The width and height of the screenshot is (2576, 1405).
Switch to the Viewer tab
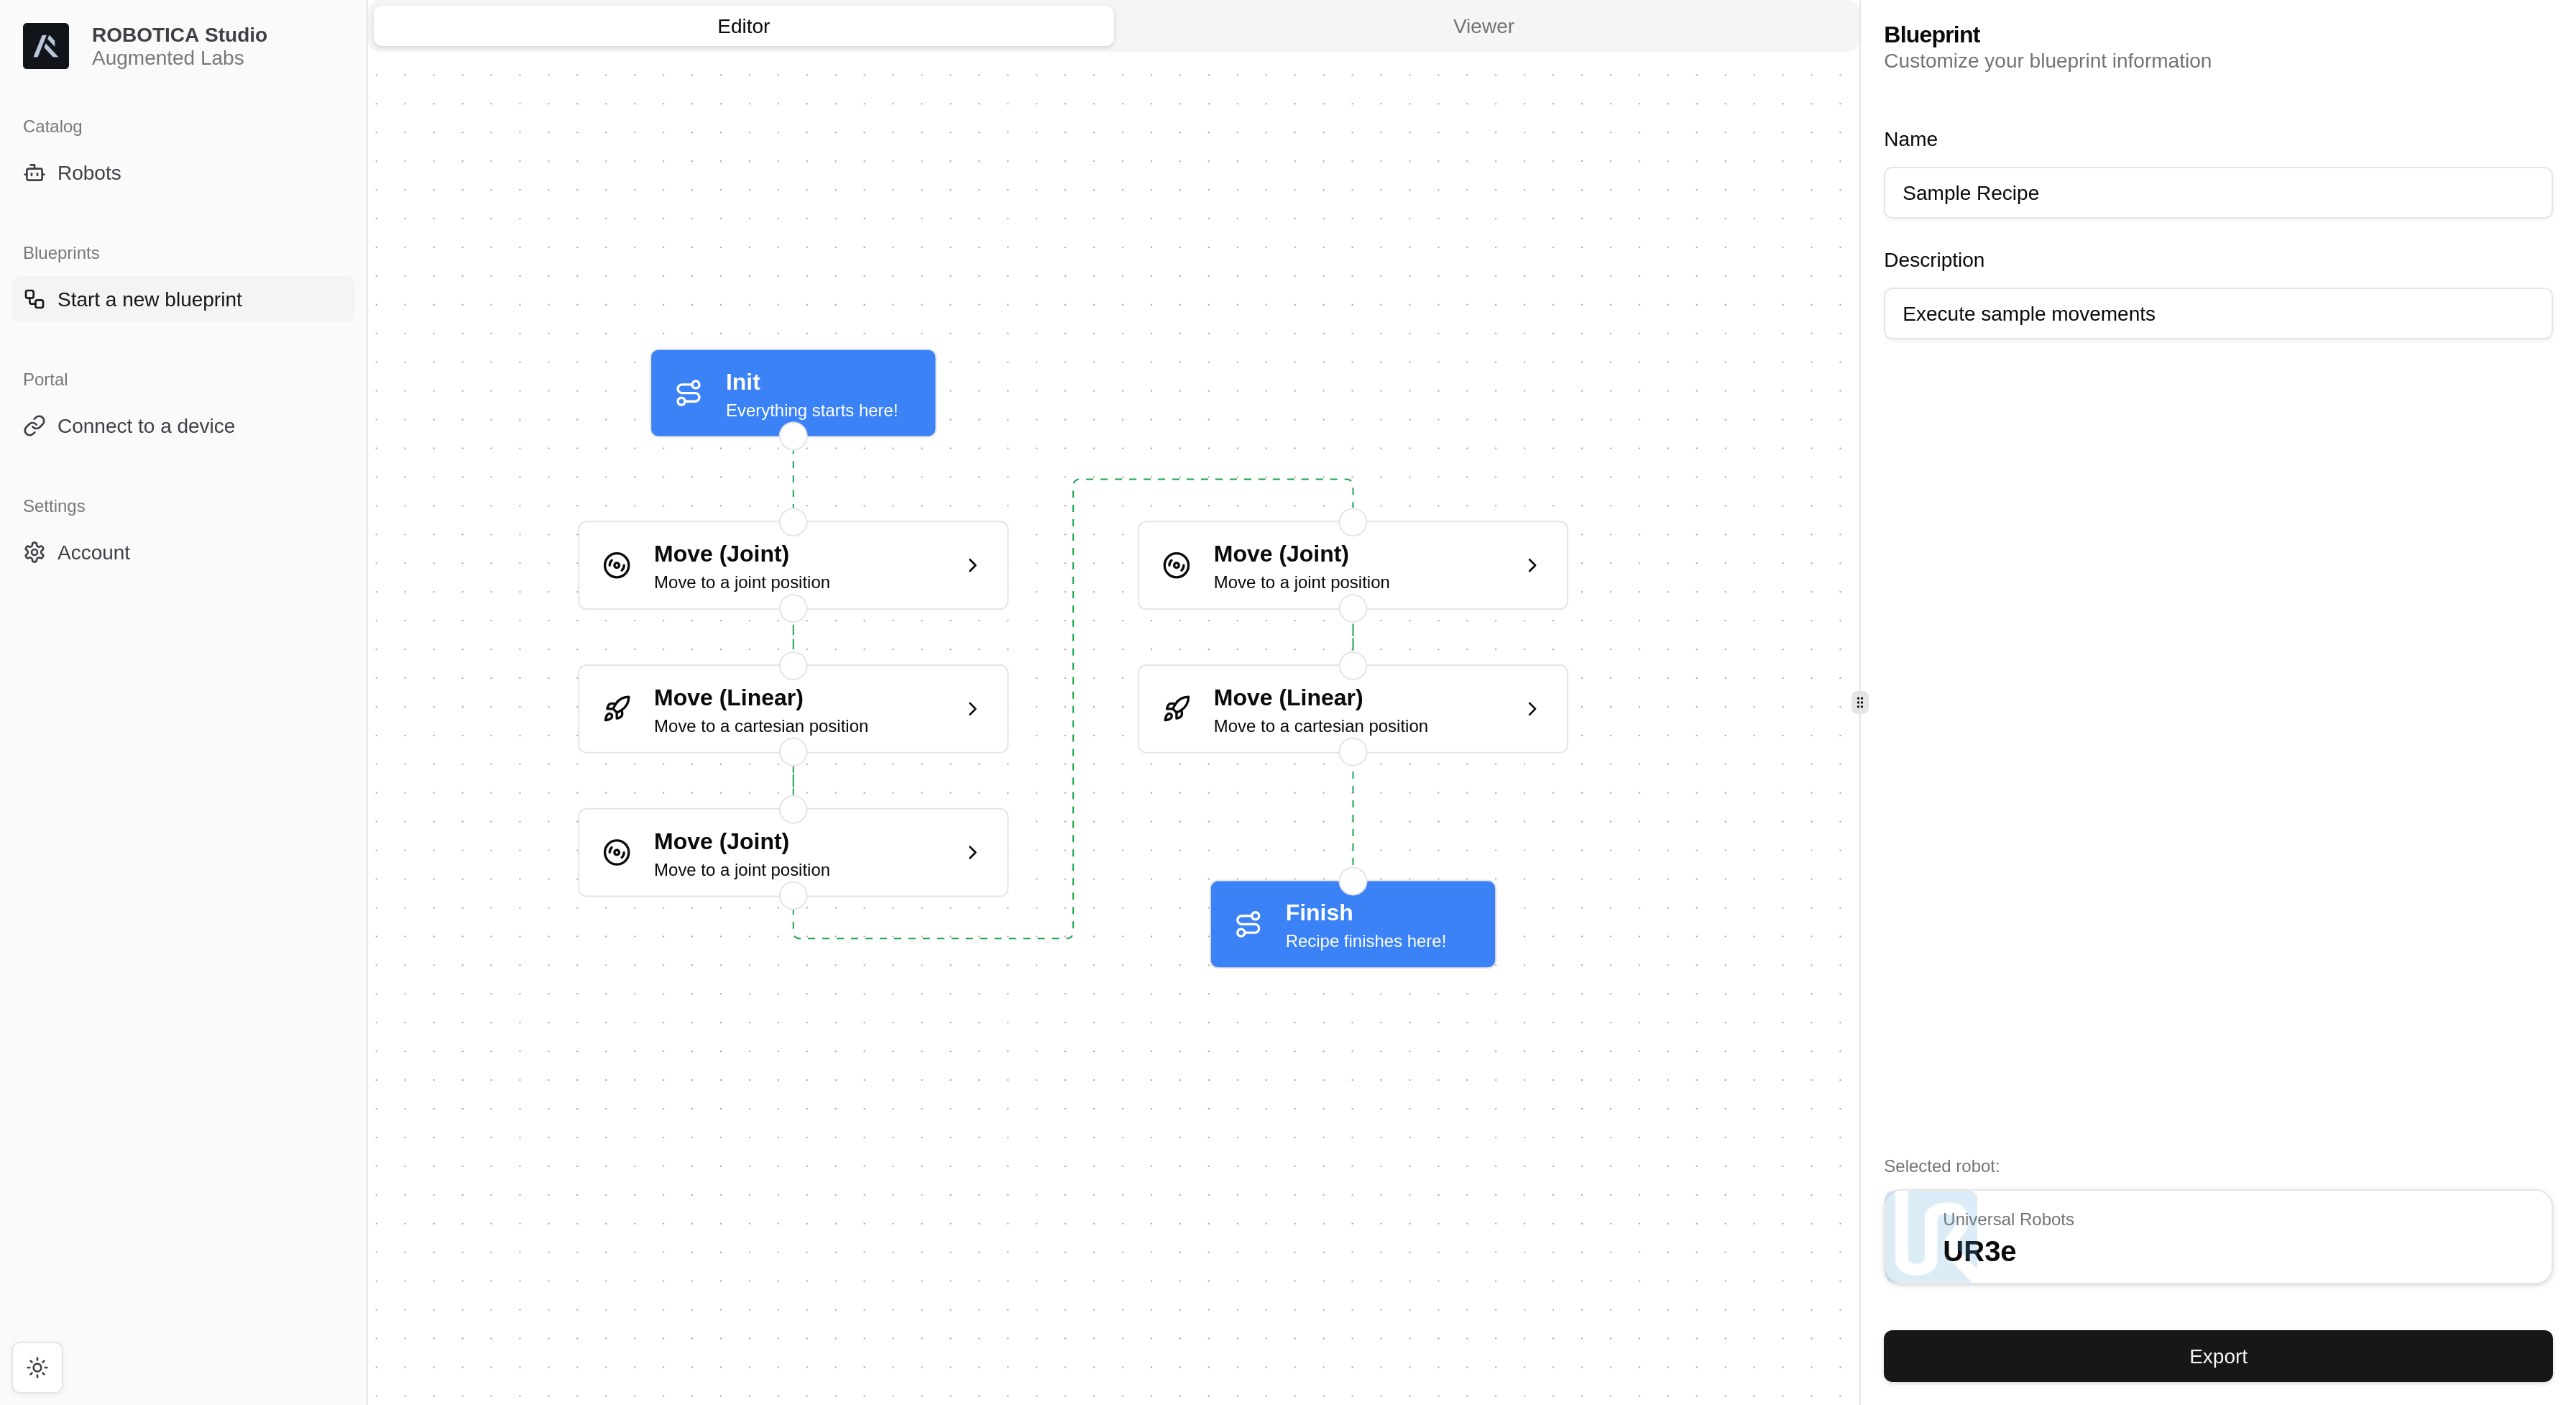1483,26
